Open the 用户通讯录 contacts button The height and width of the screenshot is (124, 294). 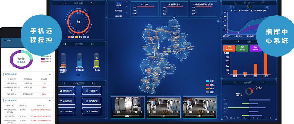click(x=92, y=101)
